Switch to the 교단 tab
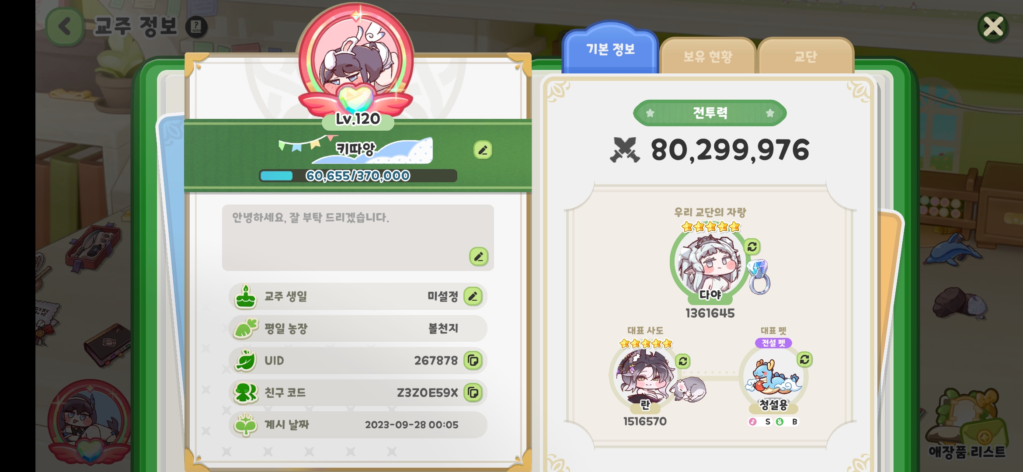1023x472 pixels. tap(805, 56)
